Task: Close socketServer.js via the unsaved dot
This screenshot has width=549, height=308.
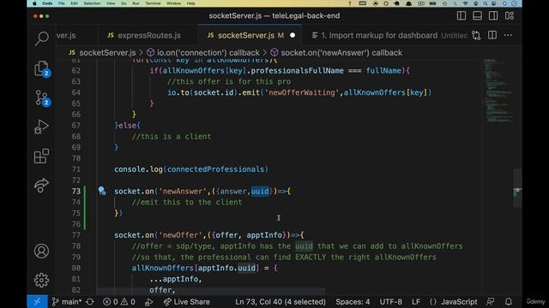Action: 293,35
